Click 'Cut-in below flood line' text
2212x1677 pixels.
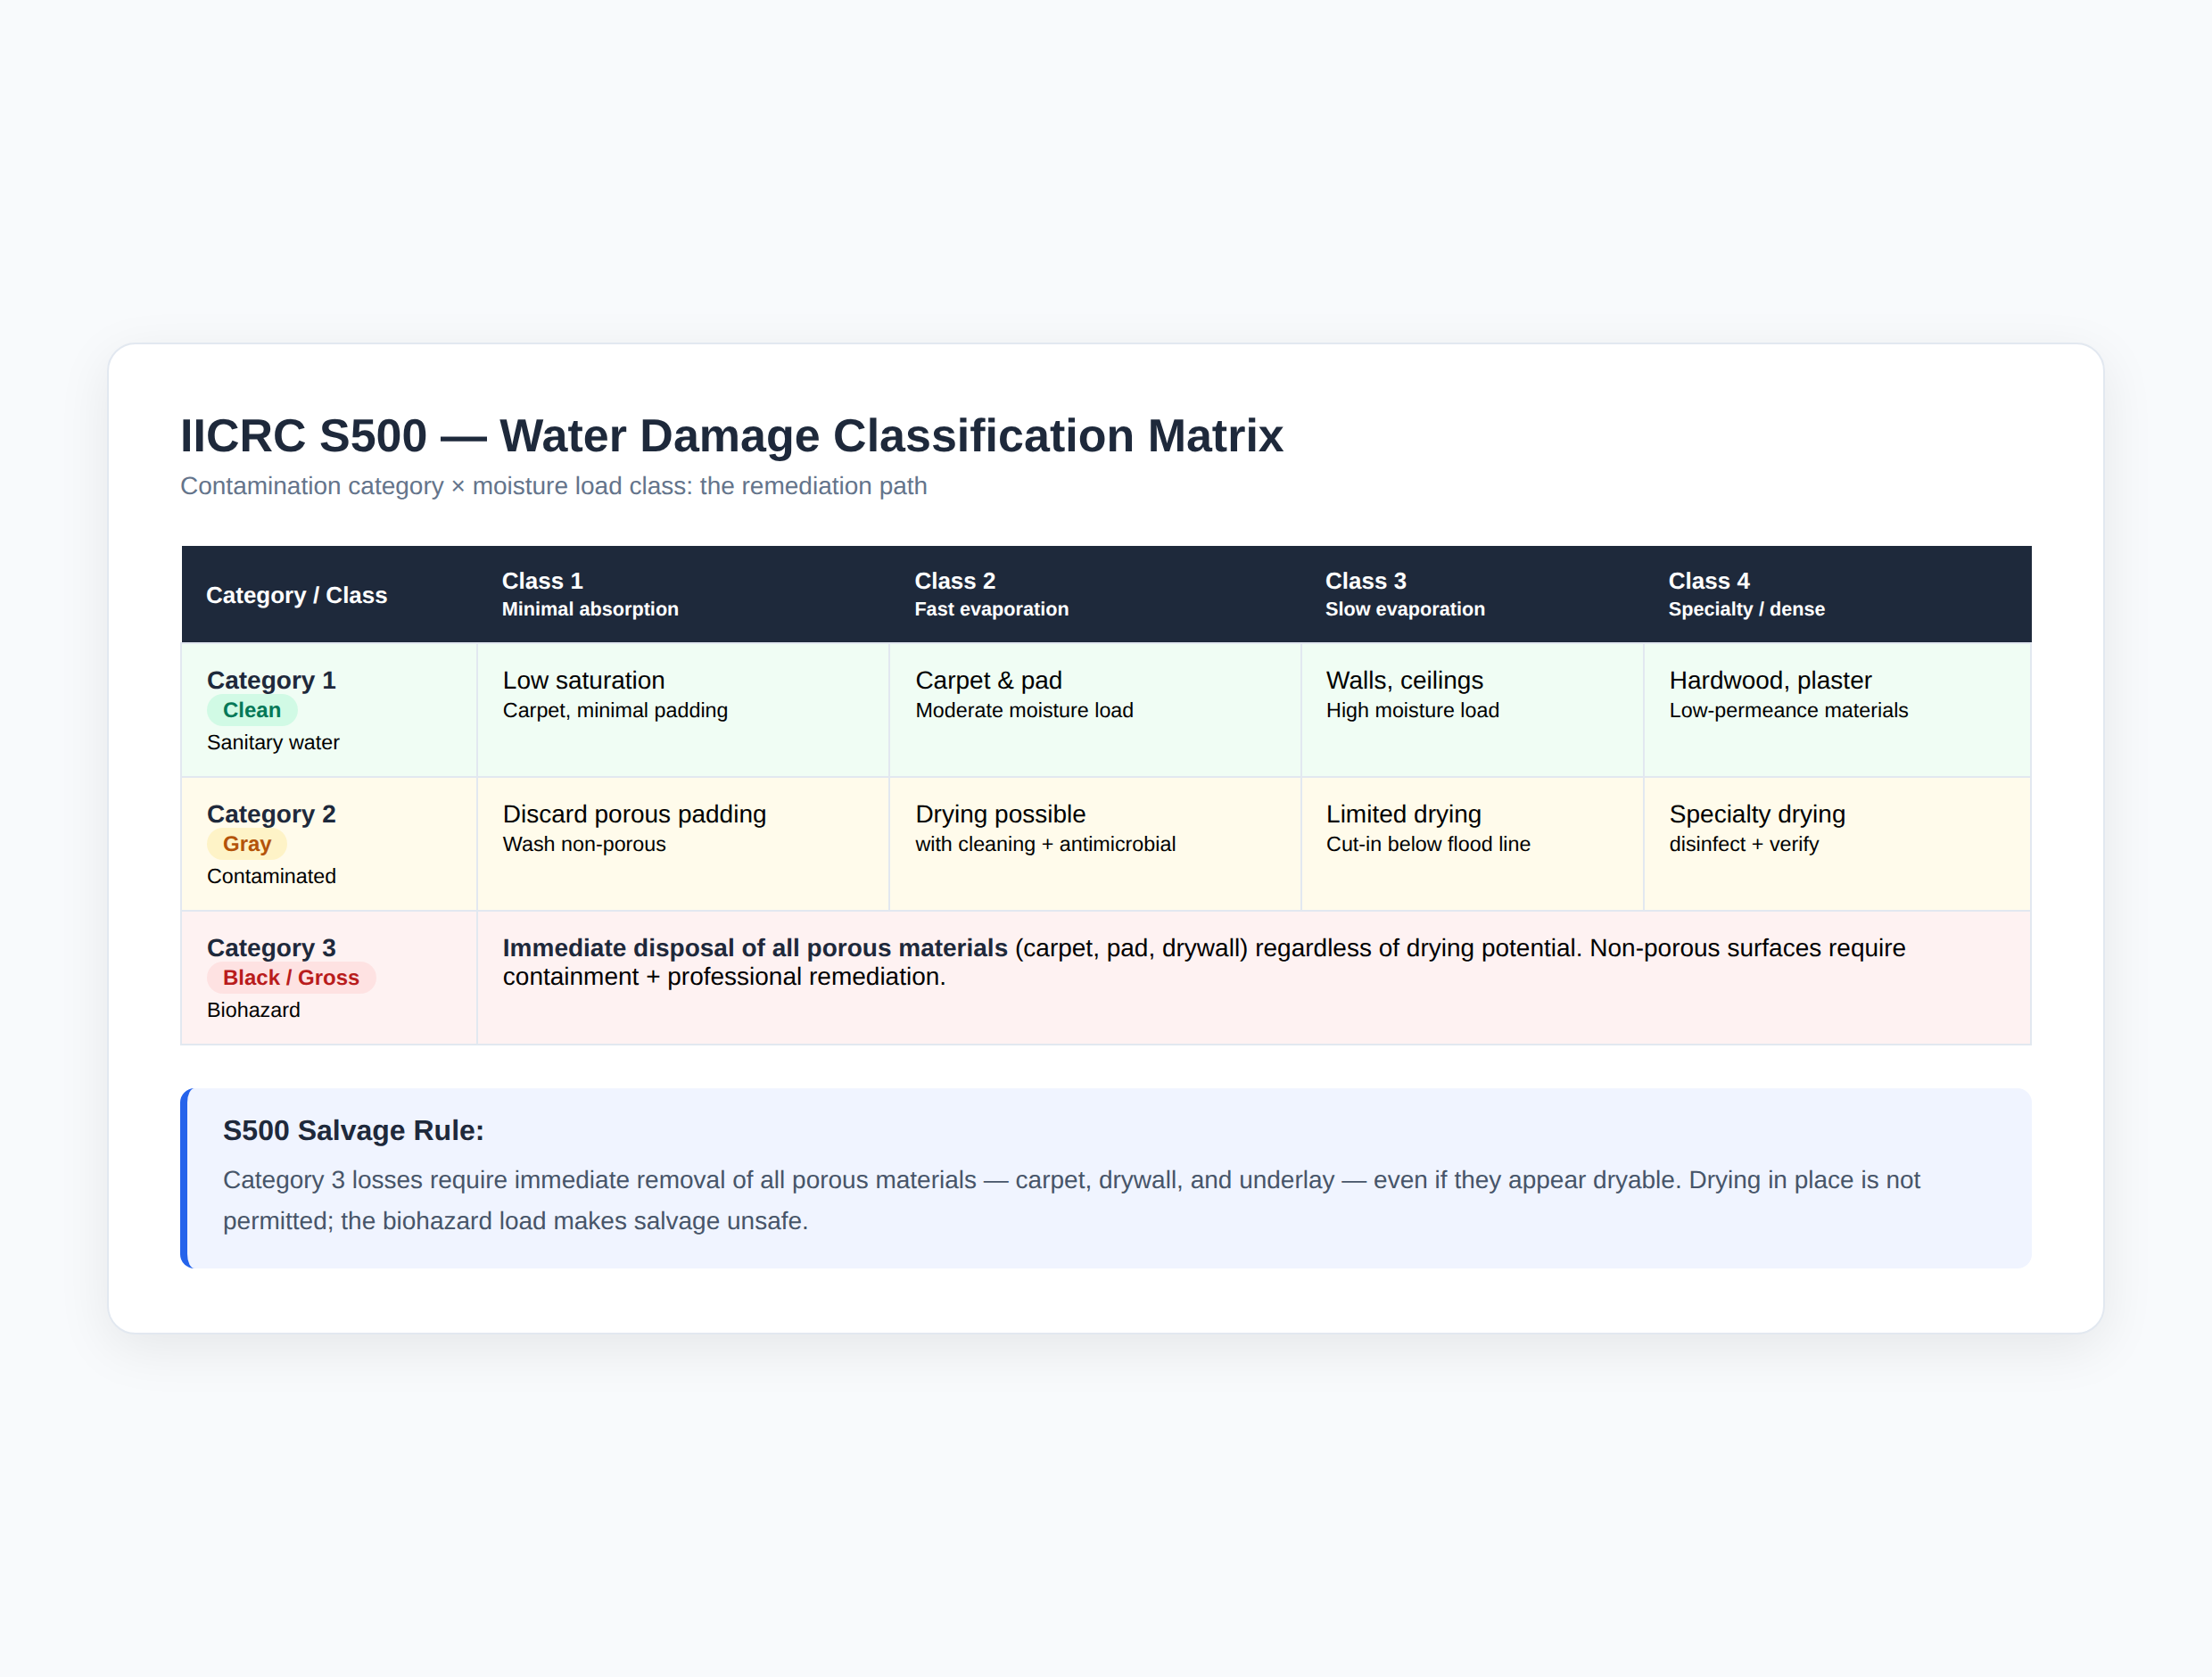pyautogui.click(x=1428, y=844)
